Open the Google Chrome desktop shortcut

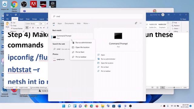tap(14, 6)
